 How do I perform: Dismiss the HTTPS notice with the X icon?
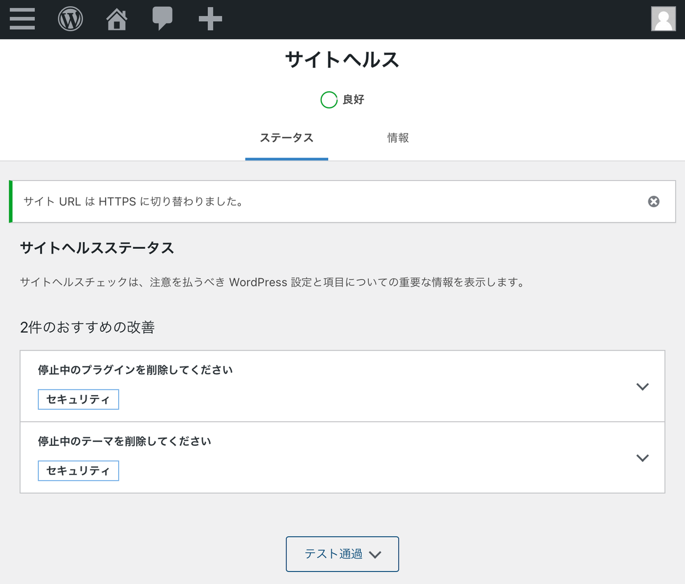coord(654,201)
